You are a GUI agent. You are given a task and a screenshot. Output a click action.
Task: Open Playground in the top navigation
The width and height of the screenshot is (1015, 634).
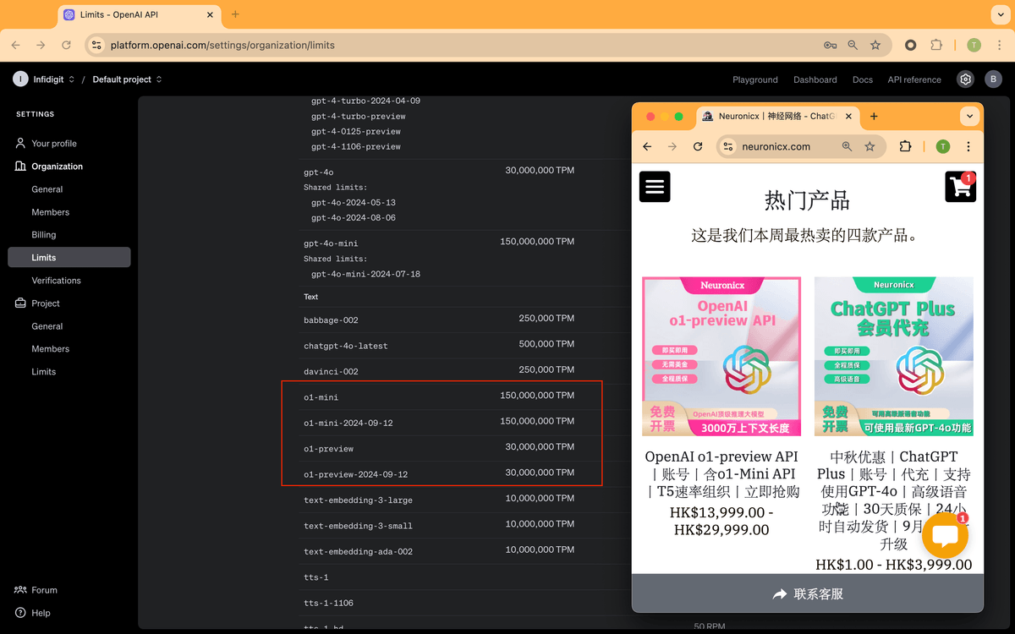(x=755, y=79)
